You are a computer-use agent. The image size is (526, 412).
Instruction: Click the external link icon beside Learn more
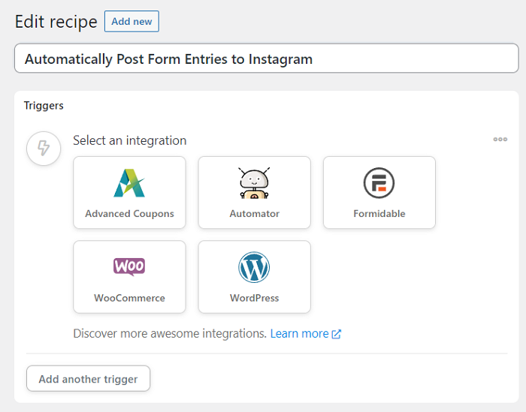(337, 334)
